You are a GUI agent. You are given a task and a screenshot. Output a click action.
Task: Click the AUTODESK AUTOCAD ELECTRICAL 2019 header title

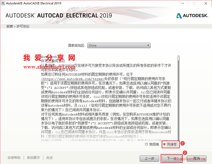coord(59,16)
